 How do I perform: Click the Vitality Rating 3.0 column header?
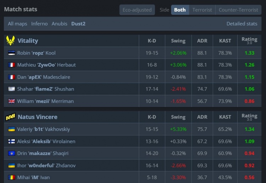(x=249, y=41)
